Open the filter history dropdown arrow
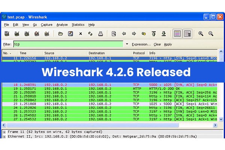The width and height of the screenshot is (225, 150). tap(127, 44)
